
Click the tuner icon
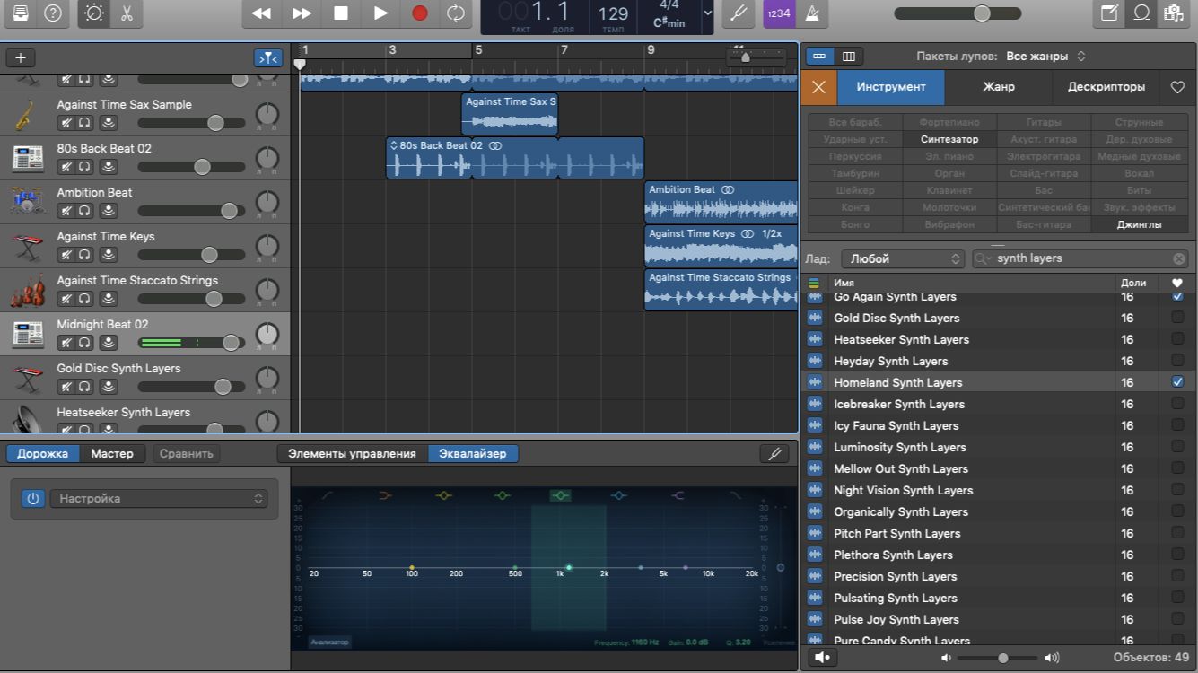tap(738, 13)
